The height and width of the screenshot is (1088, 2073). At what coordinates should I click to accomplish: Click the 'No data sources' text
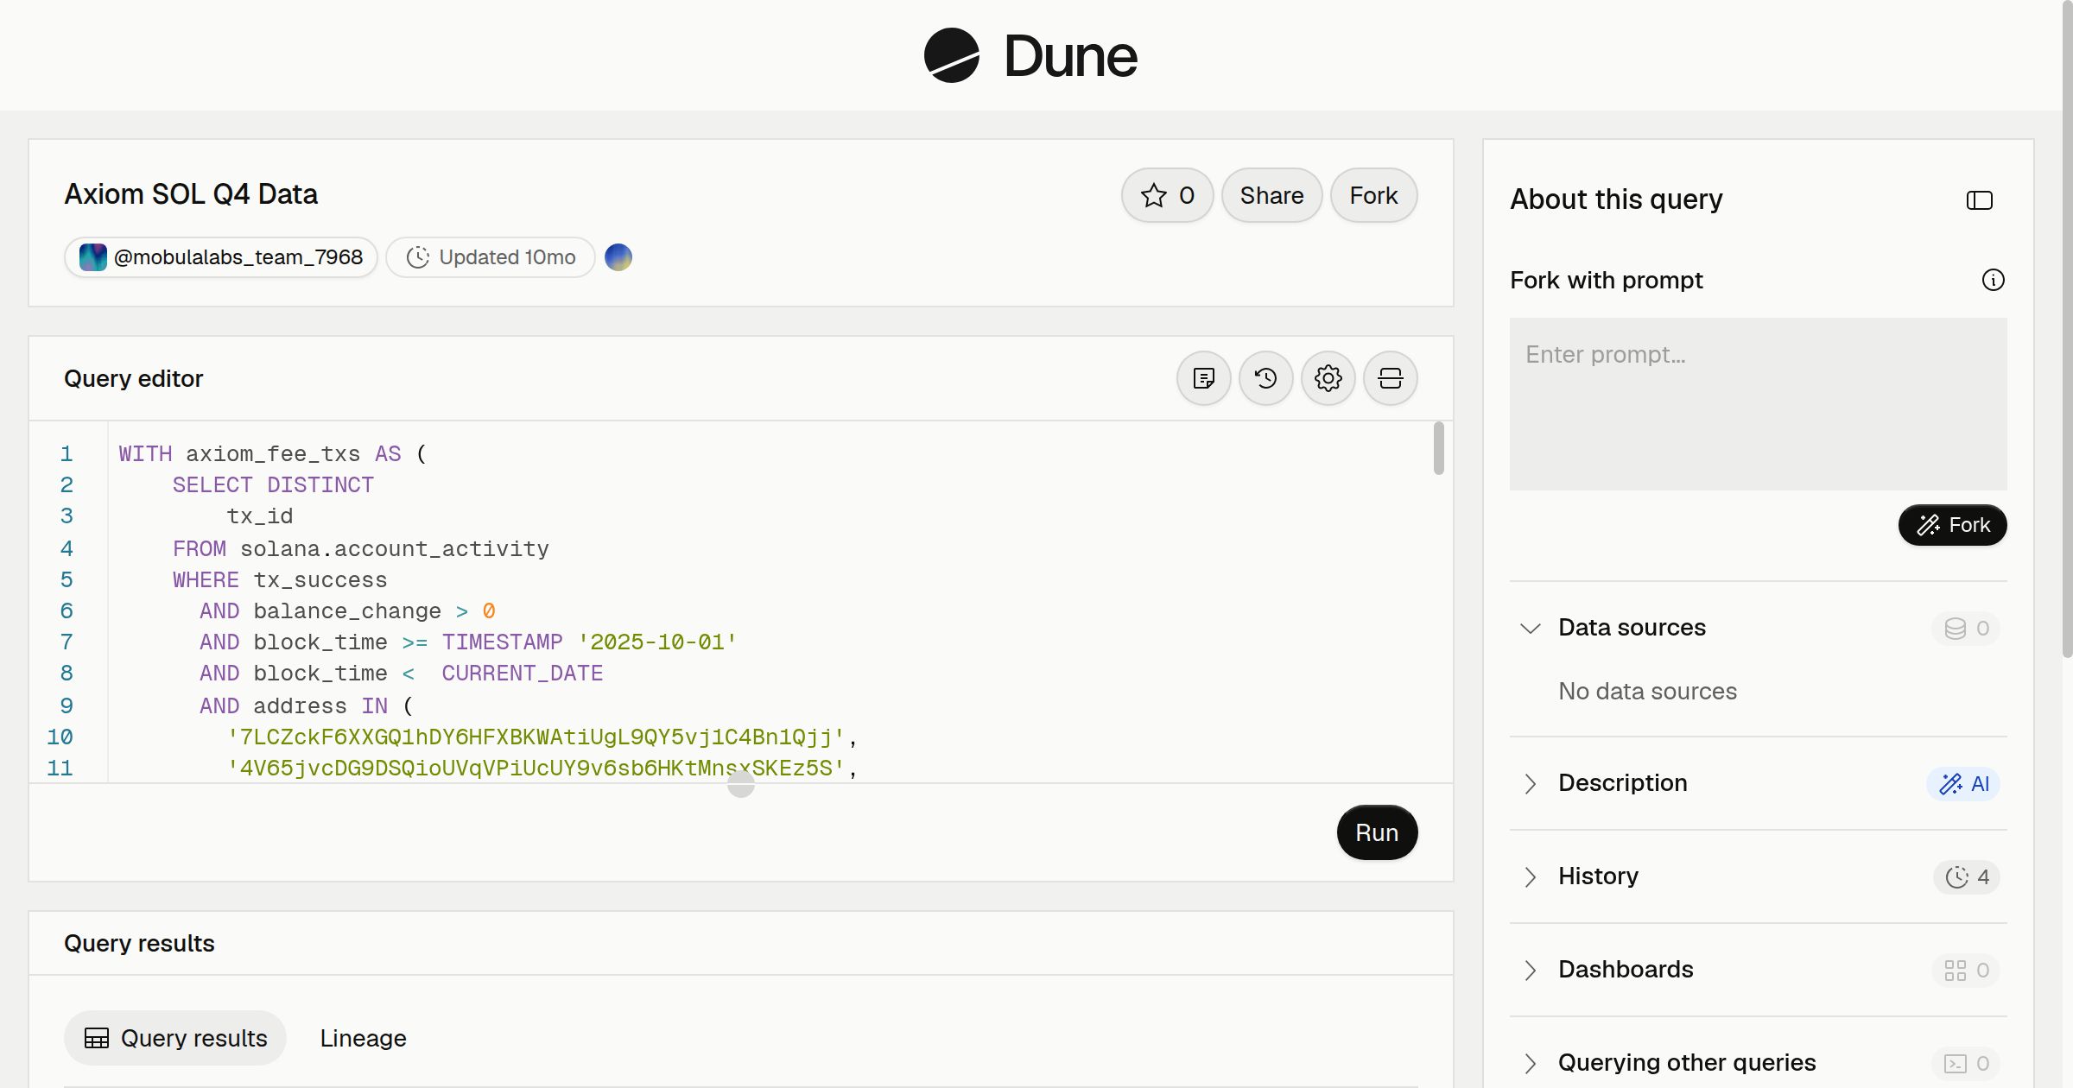click(1647, 691)
